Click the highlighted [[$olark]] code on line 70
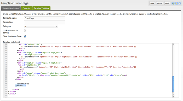The image size is (183, 101). tap(20, 86)
